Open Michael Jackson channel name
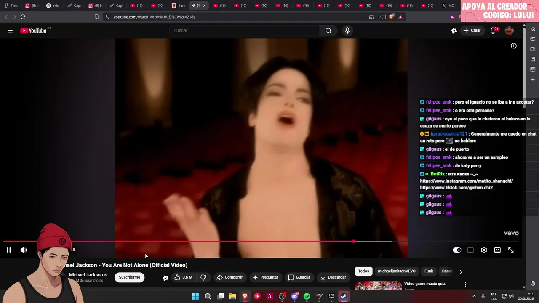Image resolution: width=539 pixels, height=303 pixels. [x=86, y=275]
